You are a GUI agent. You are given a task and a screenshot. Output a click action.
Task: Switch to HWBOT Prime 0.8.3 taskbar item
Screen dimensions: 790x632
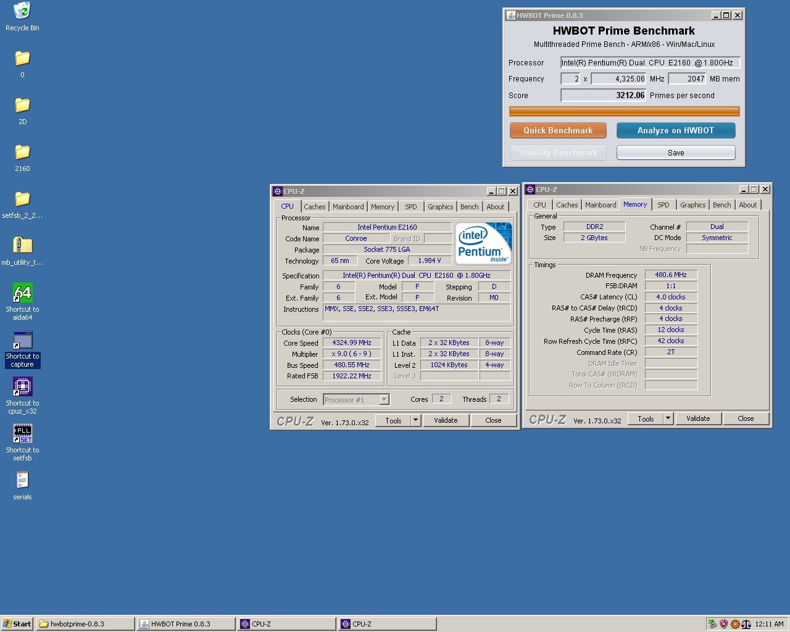186,624
